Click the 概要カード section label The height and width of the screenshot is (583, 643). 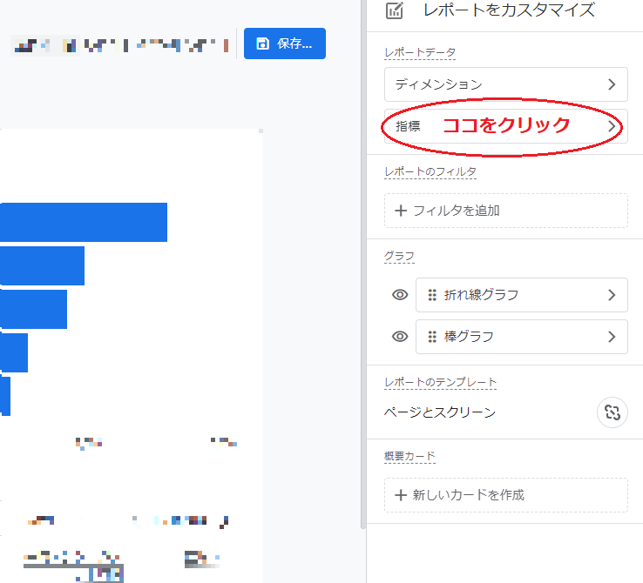pos(409,456)
